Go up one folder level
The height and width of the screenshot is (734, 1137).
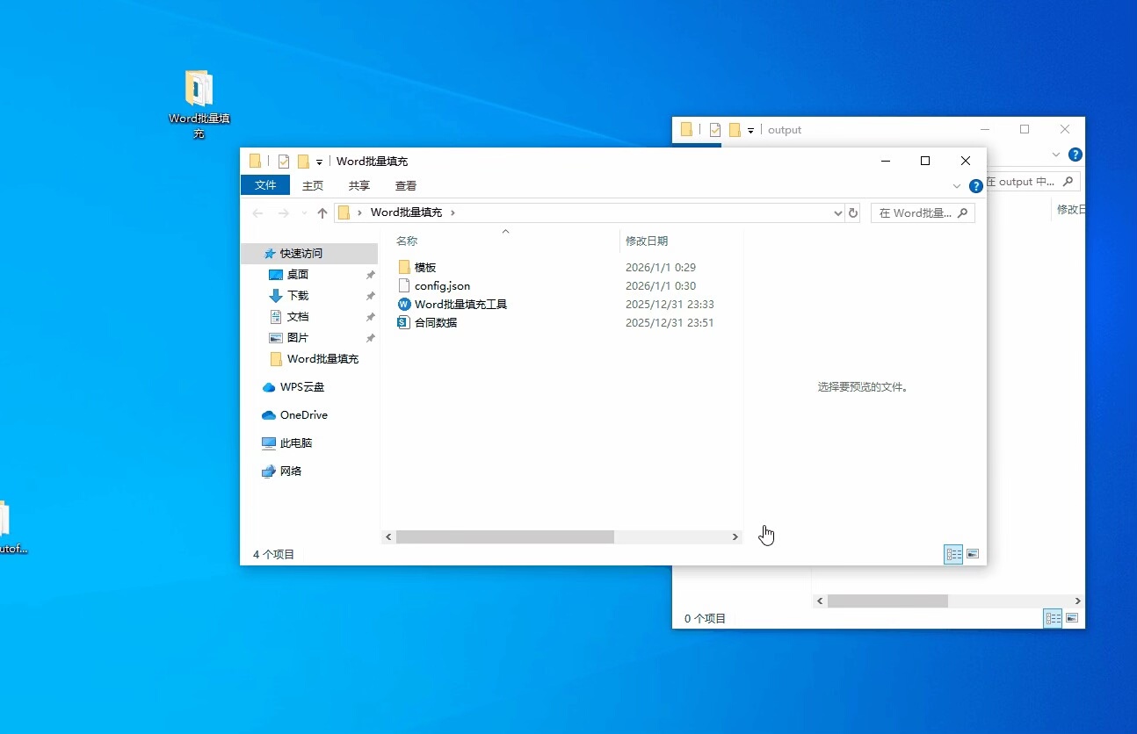click(322, 213)
